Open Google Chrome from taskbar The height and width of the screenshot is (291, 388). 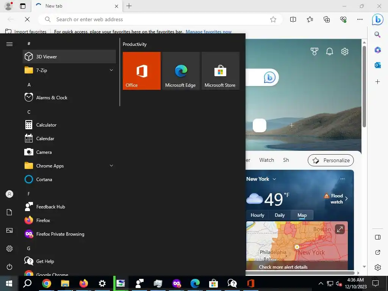[x=46, y=283]
